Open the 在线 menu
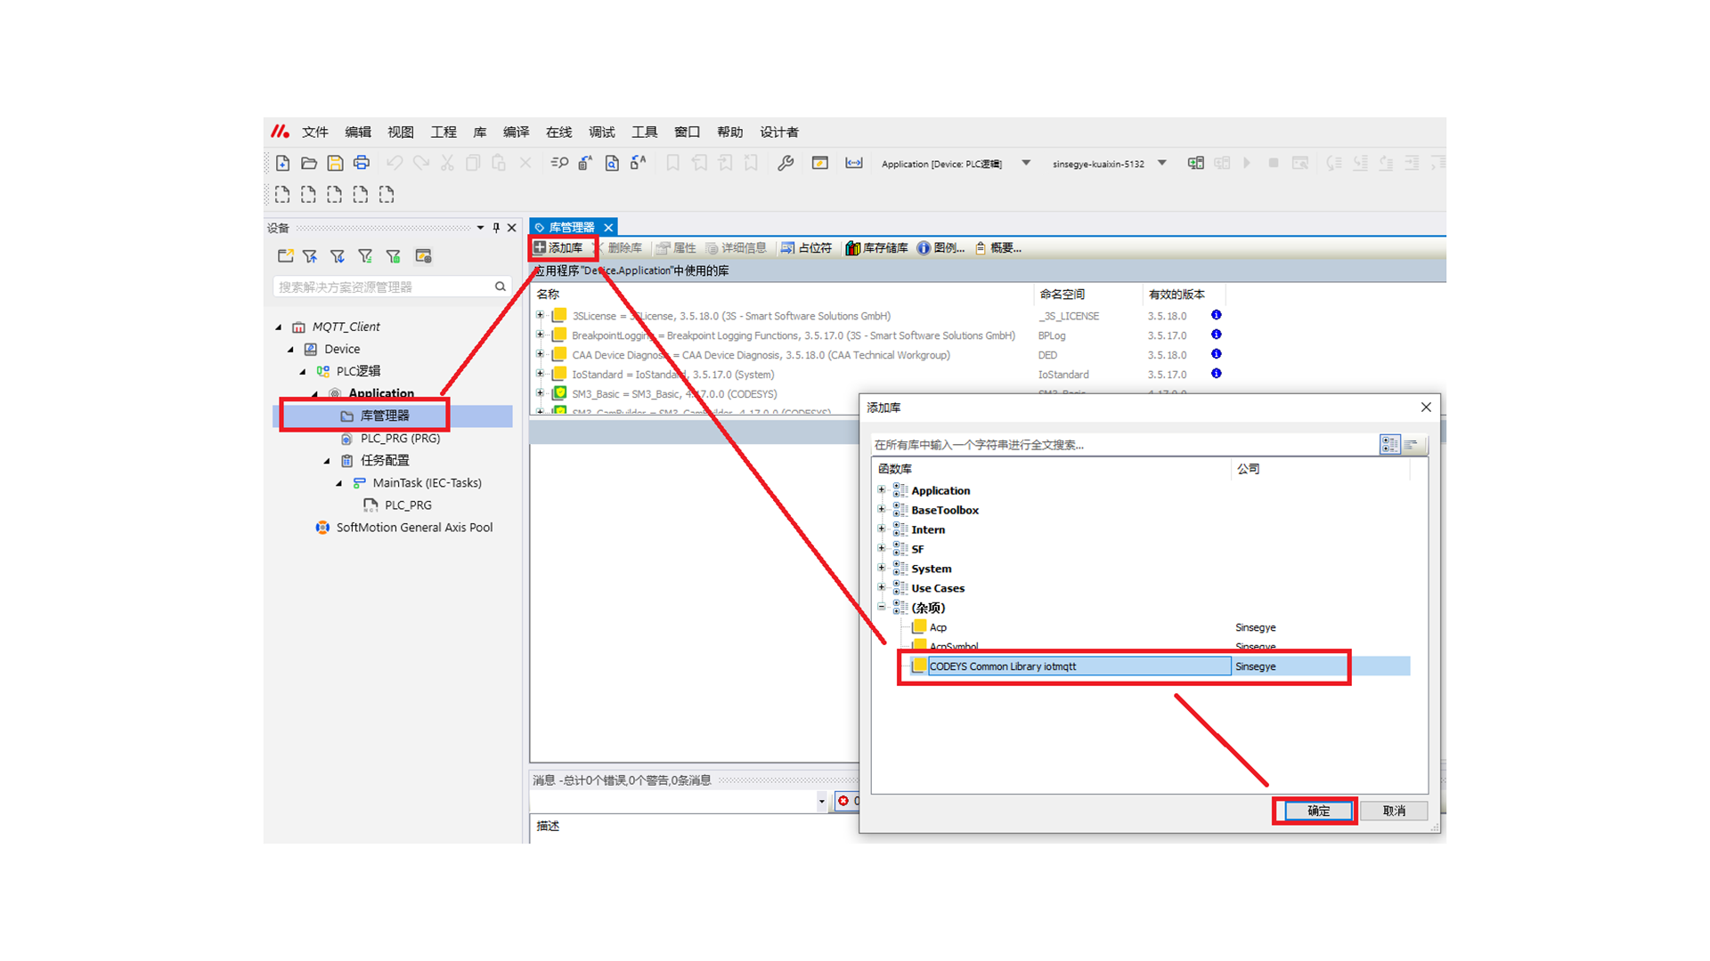 558,132
